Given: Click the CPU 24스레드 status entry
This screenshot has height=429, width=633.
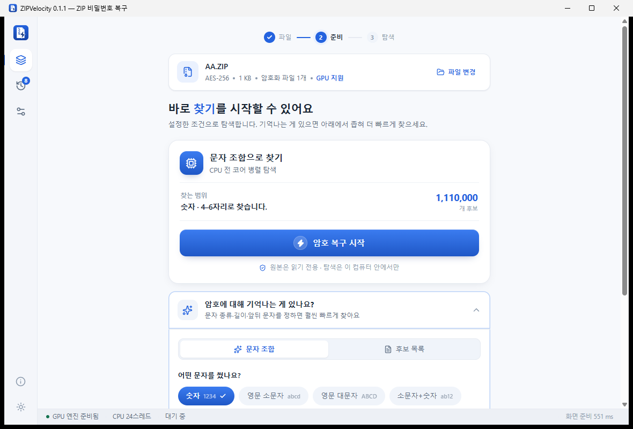Looking at the screenshot, I should 131,416.
